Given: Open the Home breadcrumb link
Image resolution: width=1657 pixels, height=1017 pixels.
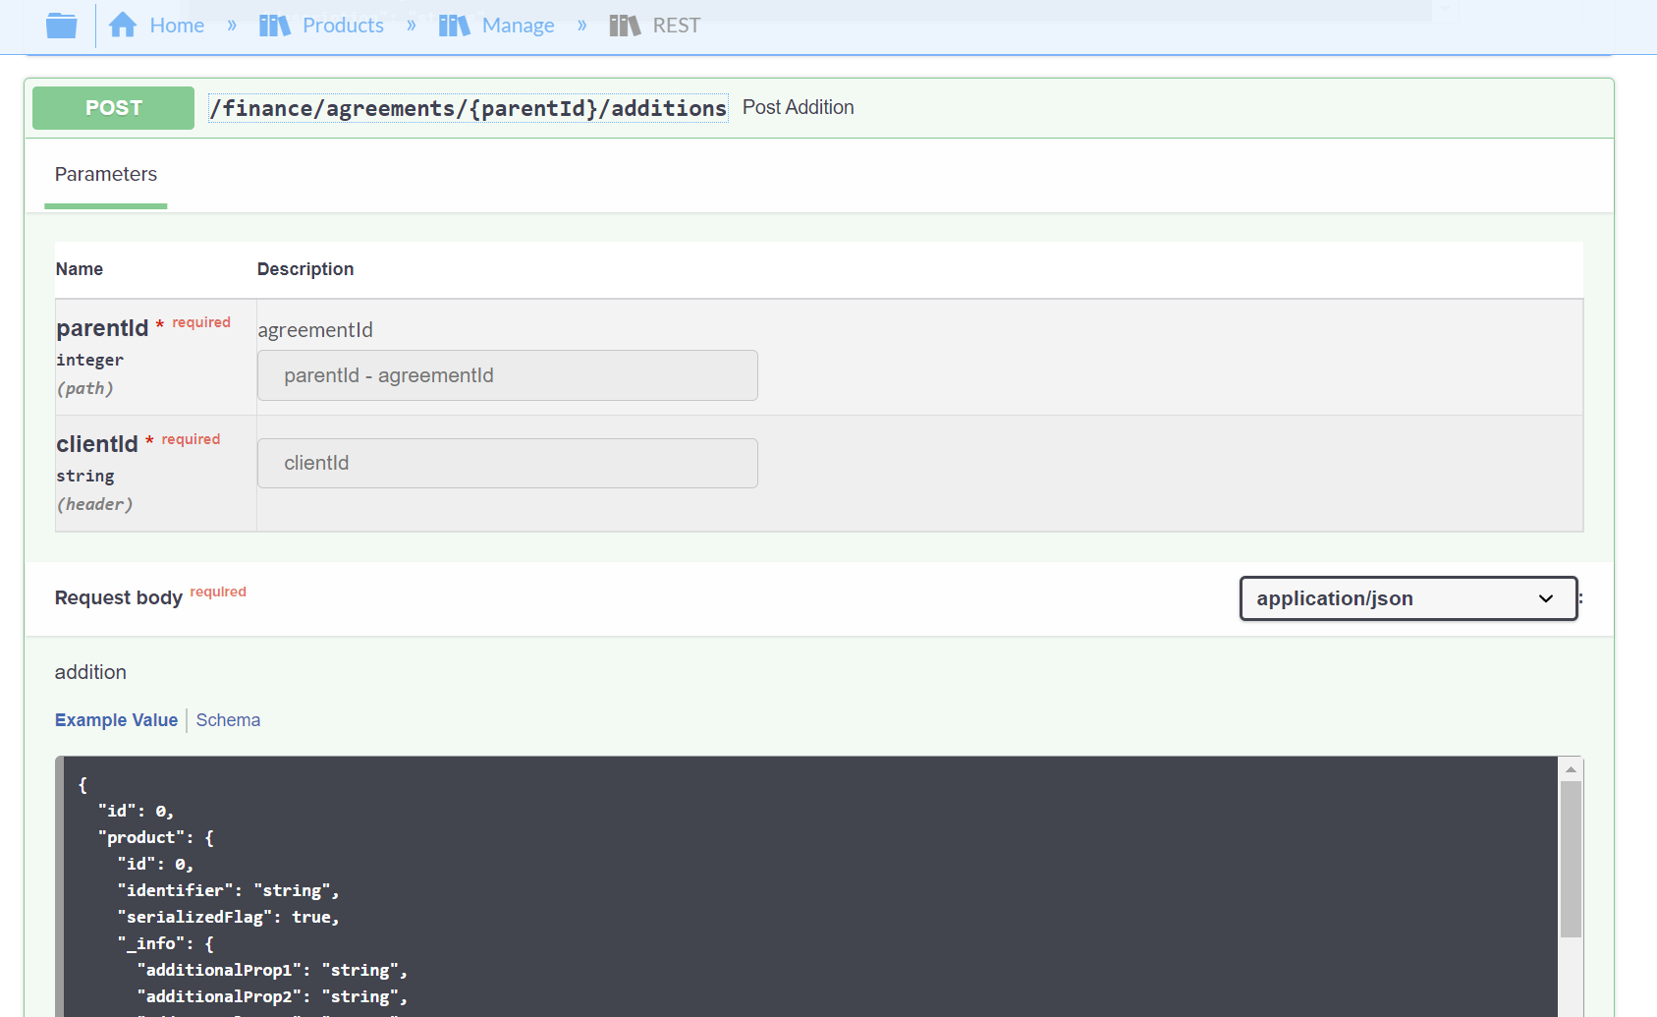Looking at the screenshot, I should click(x=177, y=26).
